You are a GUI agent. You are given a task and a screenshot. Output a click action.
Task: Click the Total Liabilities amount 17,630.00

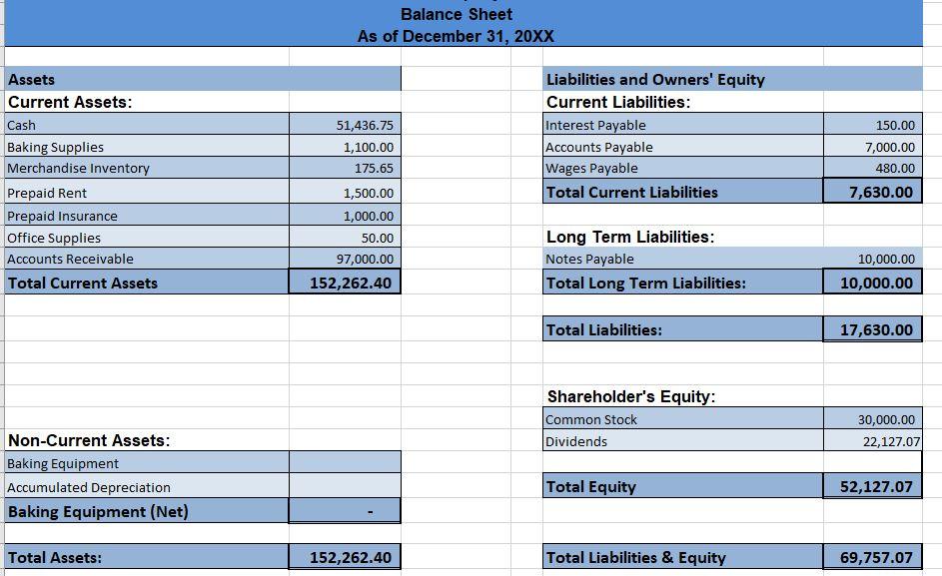tap(871, 329)
